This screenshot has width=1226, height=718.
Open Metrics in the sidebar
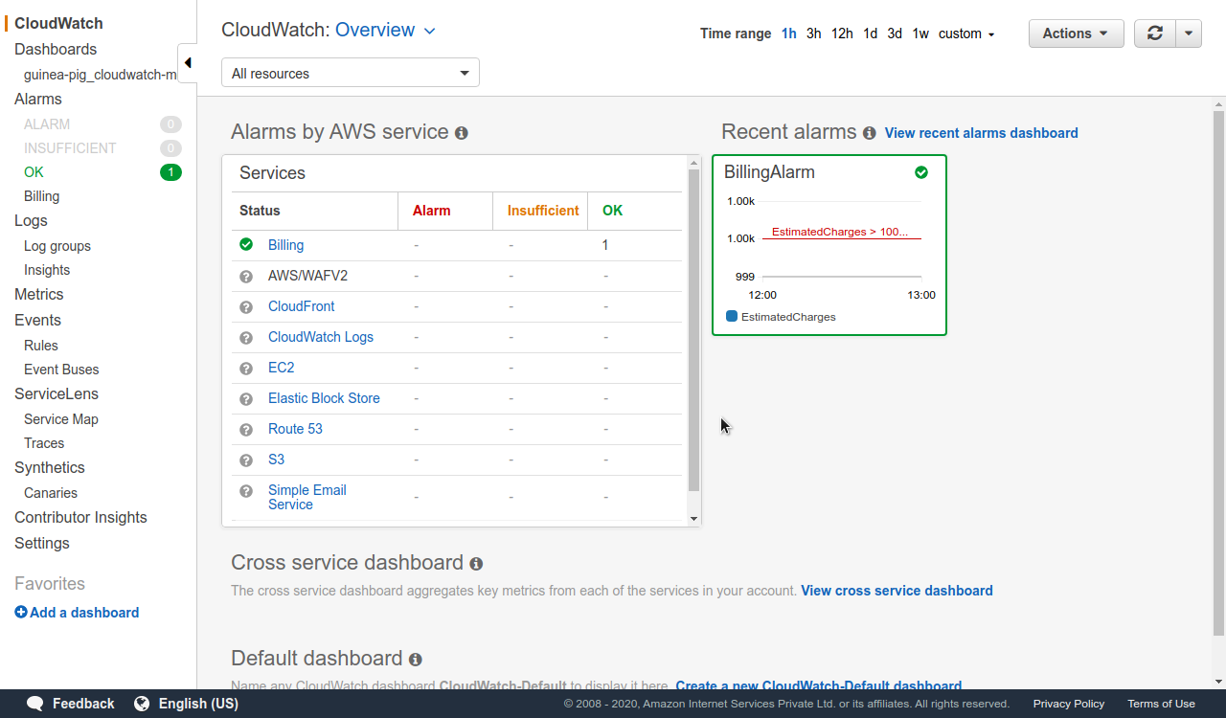(39, 294)
